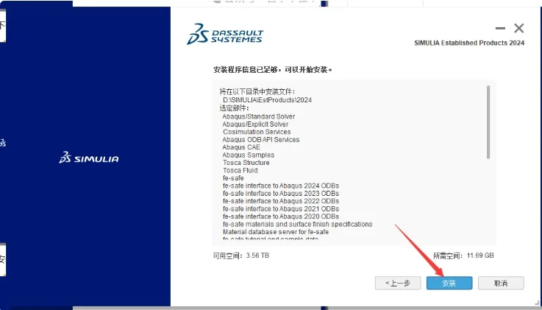Click fe-safe interface to Abaqus 2024 ODBs

click(281, 186)
